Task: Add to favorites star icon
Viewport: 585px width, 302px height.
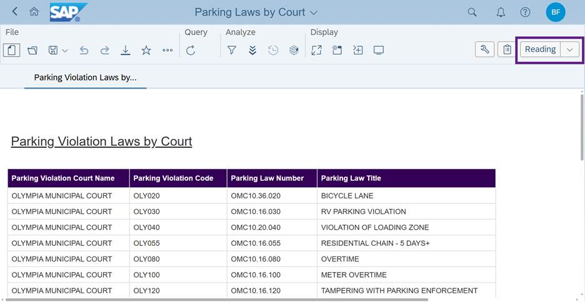Action: [x=146, y=50]
